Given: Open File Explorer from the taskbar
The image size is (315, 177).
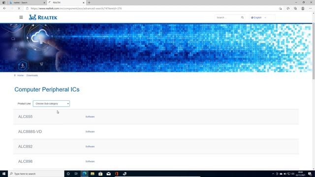Looking at the screenshot, I should pyautogui.click(x=93, y=174).
